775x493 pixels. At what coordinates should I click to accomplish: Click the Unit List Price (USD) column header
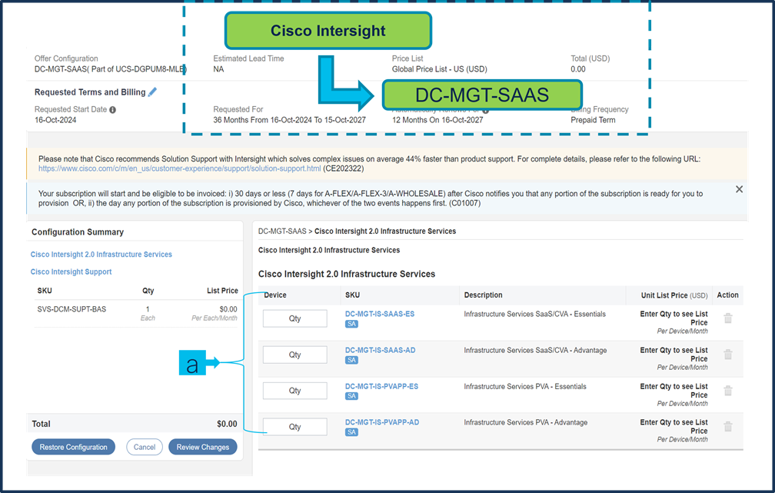pos(674,295)
